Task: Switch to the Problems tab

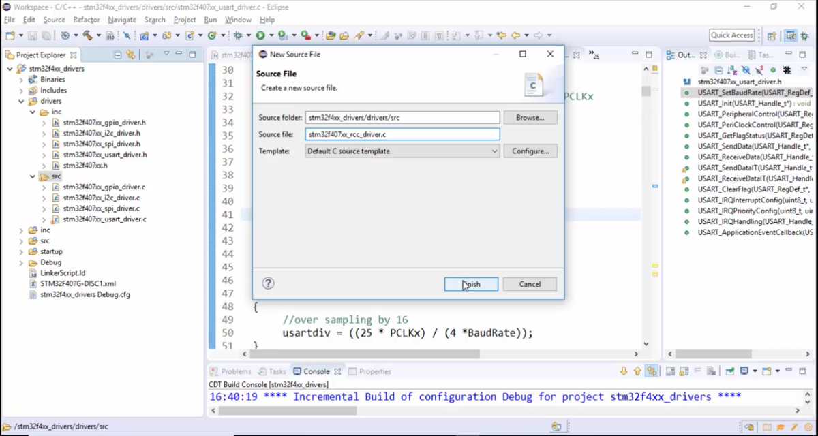Action: [230, 371]
